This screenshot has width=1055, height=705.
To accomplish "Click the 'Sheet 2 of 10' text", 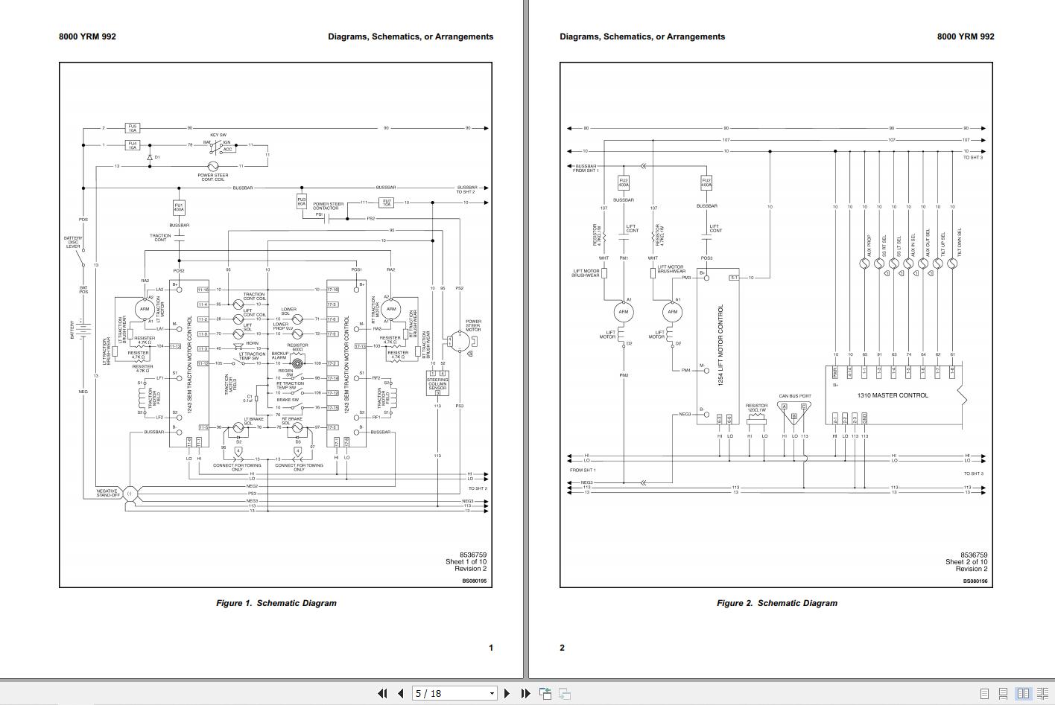I will [x=966, y=562].
